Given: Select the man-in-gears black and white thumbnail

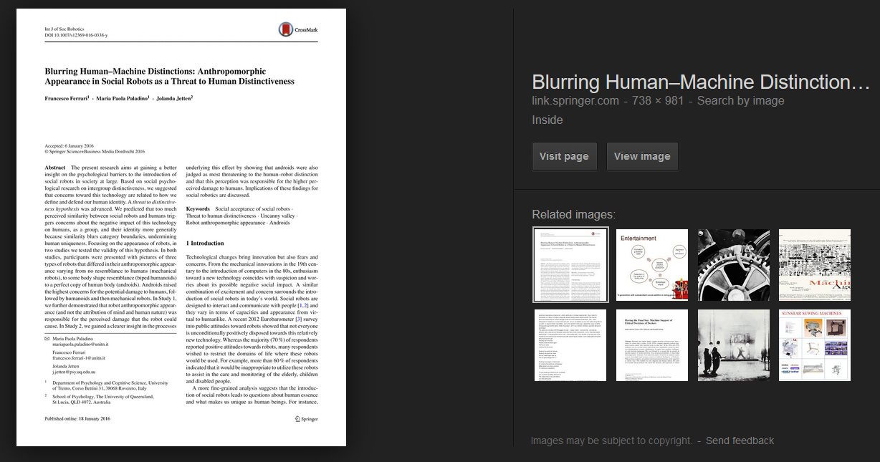Looking at the screenshot, I should [733, 264].
